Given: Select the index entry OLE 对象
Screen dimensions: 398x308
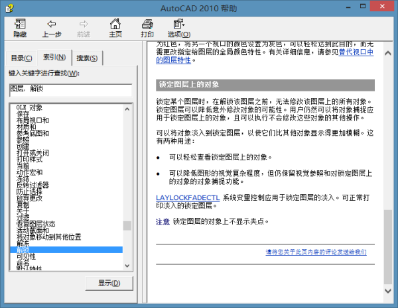Looking at the screenshot, I should tap(29, 107).
